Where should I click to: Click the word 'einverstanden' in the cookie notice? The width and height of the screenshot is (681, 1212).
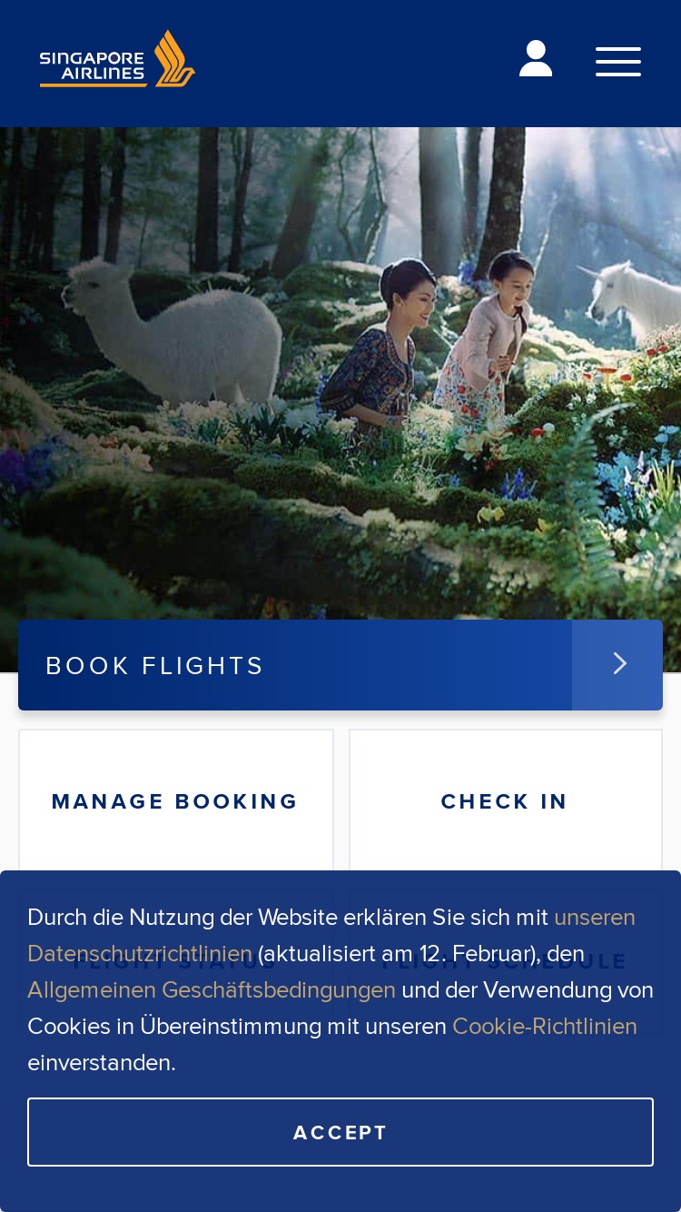100,1062
